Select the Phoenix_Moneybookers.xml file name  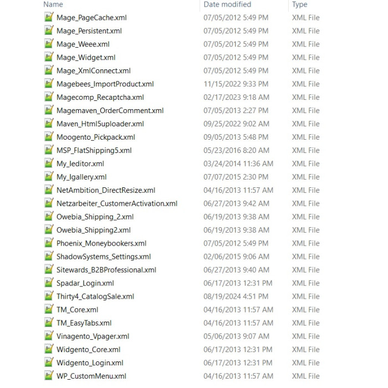click(x=101, y=243)
